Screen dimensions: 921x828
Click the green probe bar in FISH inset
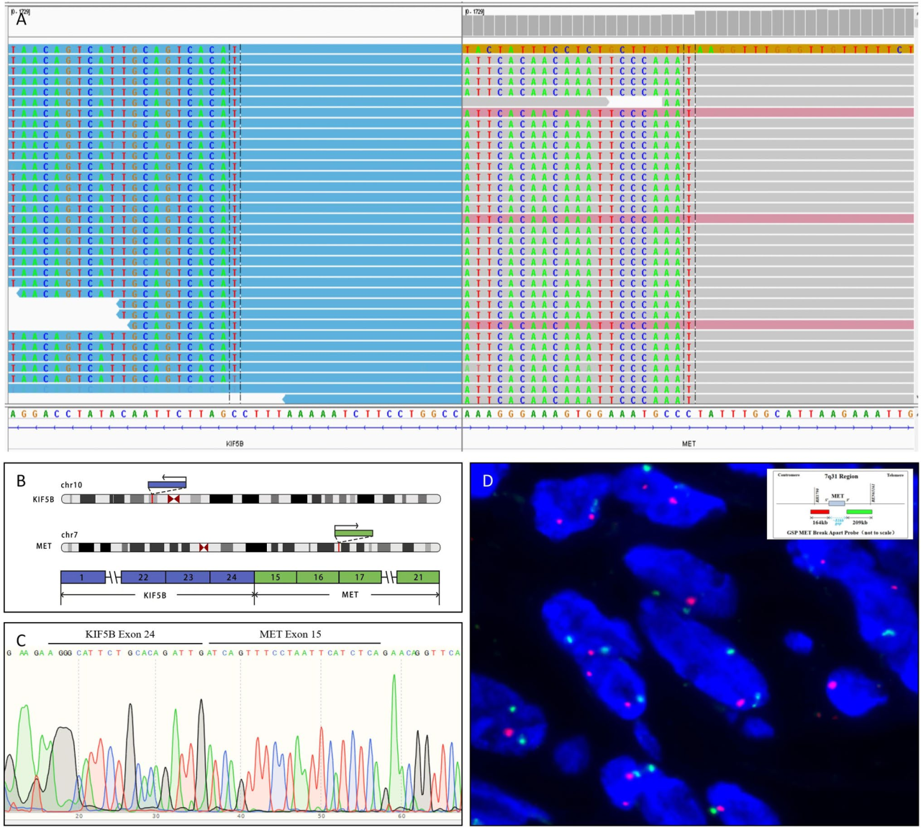click(859, 512)
